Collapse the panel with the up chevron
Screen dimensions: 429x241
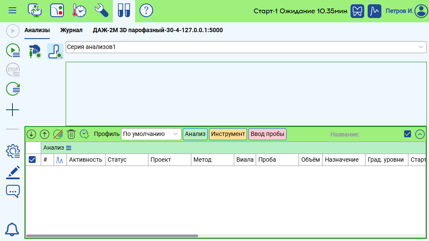click(420, 134)
